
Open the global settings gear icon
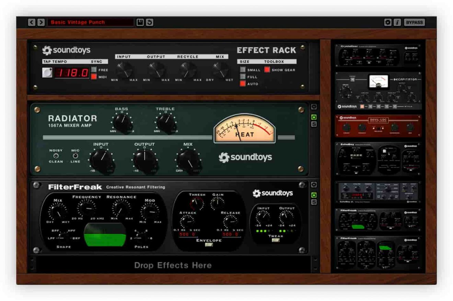point(388,22)
